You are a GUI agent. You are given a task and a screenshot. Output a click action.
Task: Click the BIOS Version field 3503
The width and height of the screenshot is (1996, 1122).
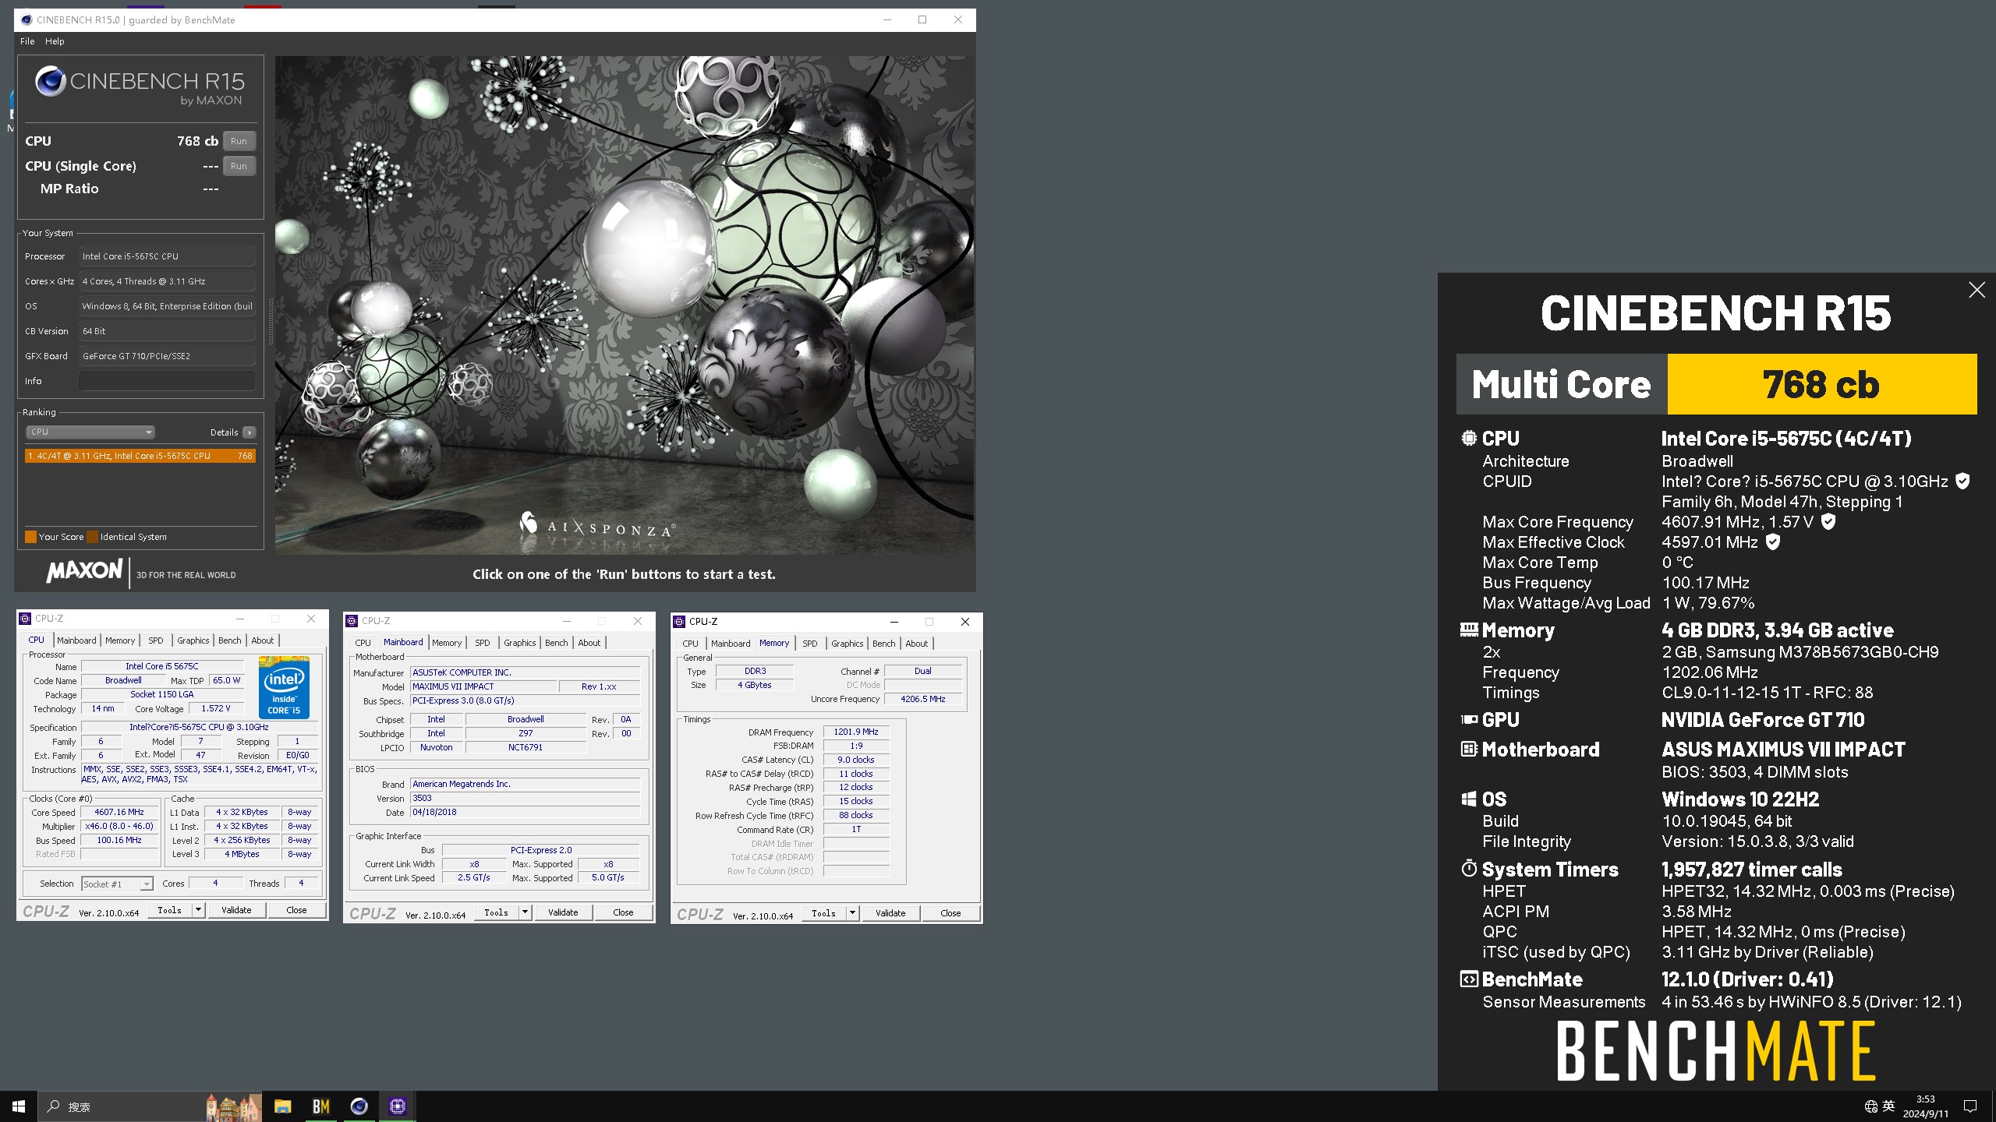coord(526,798)
